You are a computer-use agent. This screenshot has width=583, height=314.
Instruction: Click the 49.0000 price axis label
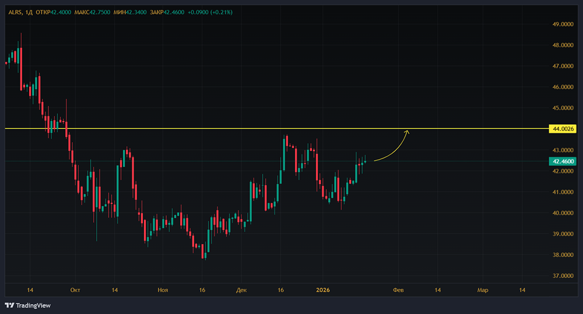tap(563, 24)
